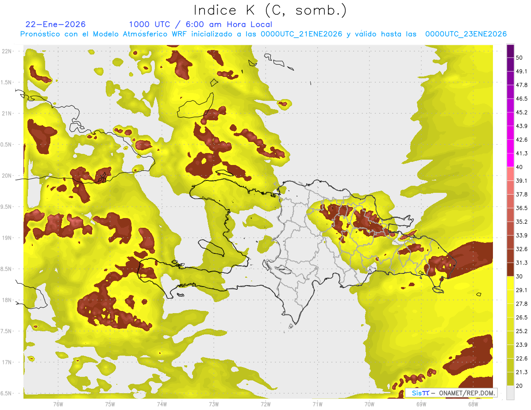Click the colorbar label "23.9"

522,345
